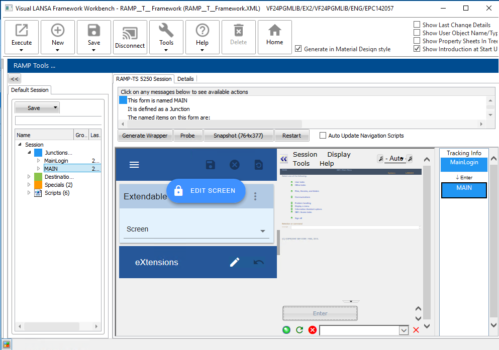The height and width of the screenshot is (350, 499).
Task: Open the hamburger menu in the blue panel
Action: [134, 165]
